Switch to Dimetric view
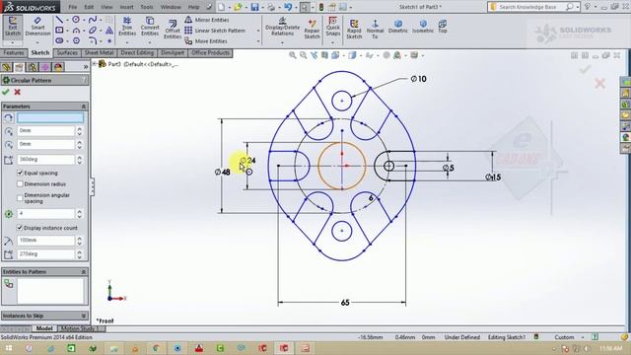The width and height of the screenshot is (631, 355). pyautogui.click(x=398, y=27)
